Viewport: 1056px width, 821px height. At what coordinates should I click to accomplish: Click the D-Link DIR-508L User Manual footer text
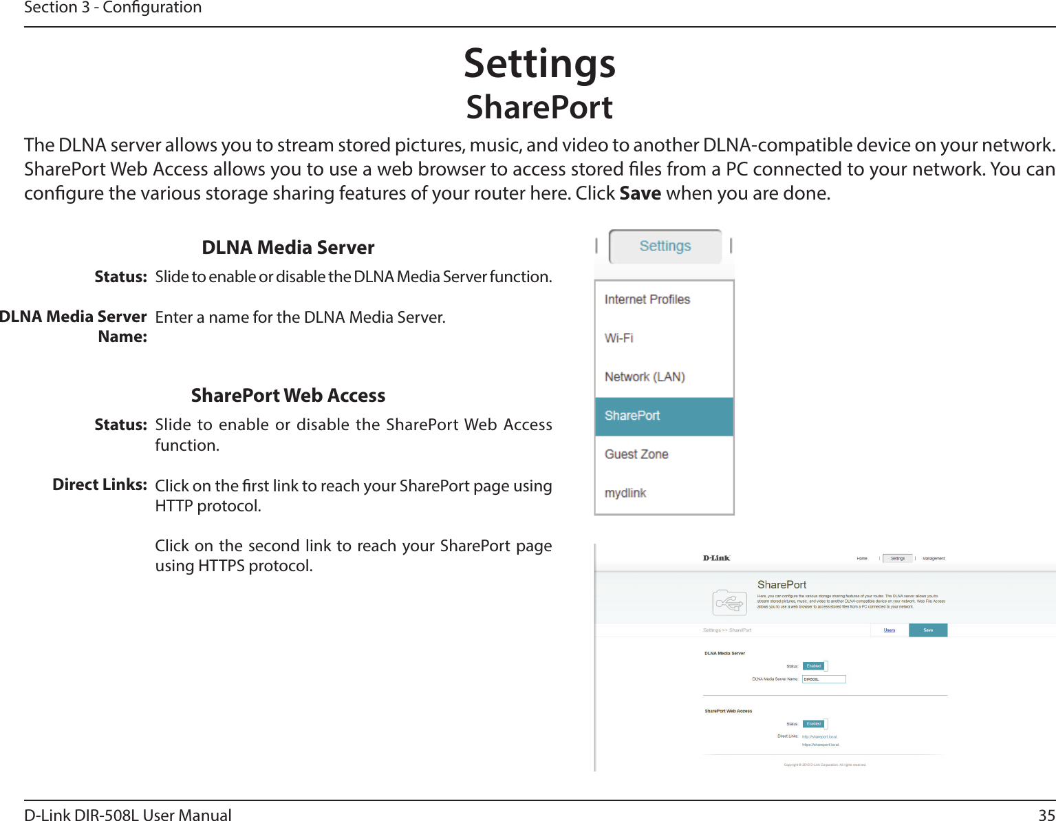pos(128,815)
